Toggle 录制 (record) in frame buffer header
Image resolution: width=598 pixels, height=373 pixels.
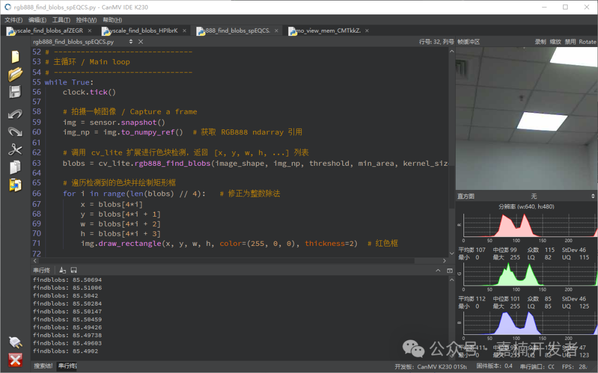(x=540, y=41)
